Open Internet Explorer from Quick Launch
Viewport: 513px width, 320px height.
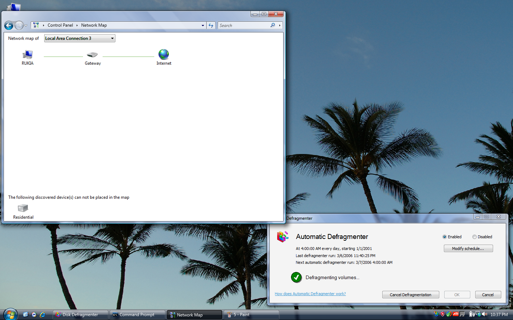(42, 315)
